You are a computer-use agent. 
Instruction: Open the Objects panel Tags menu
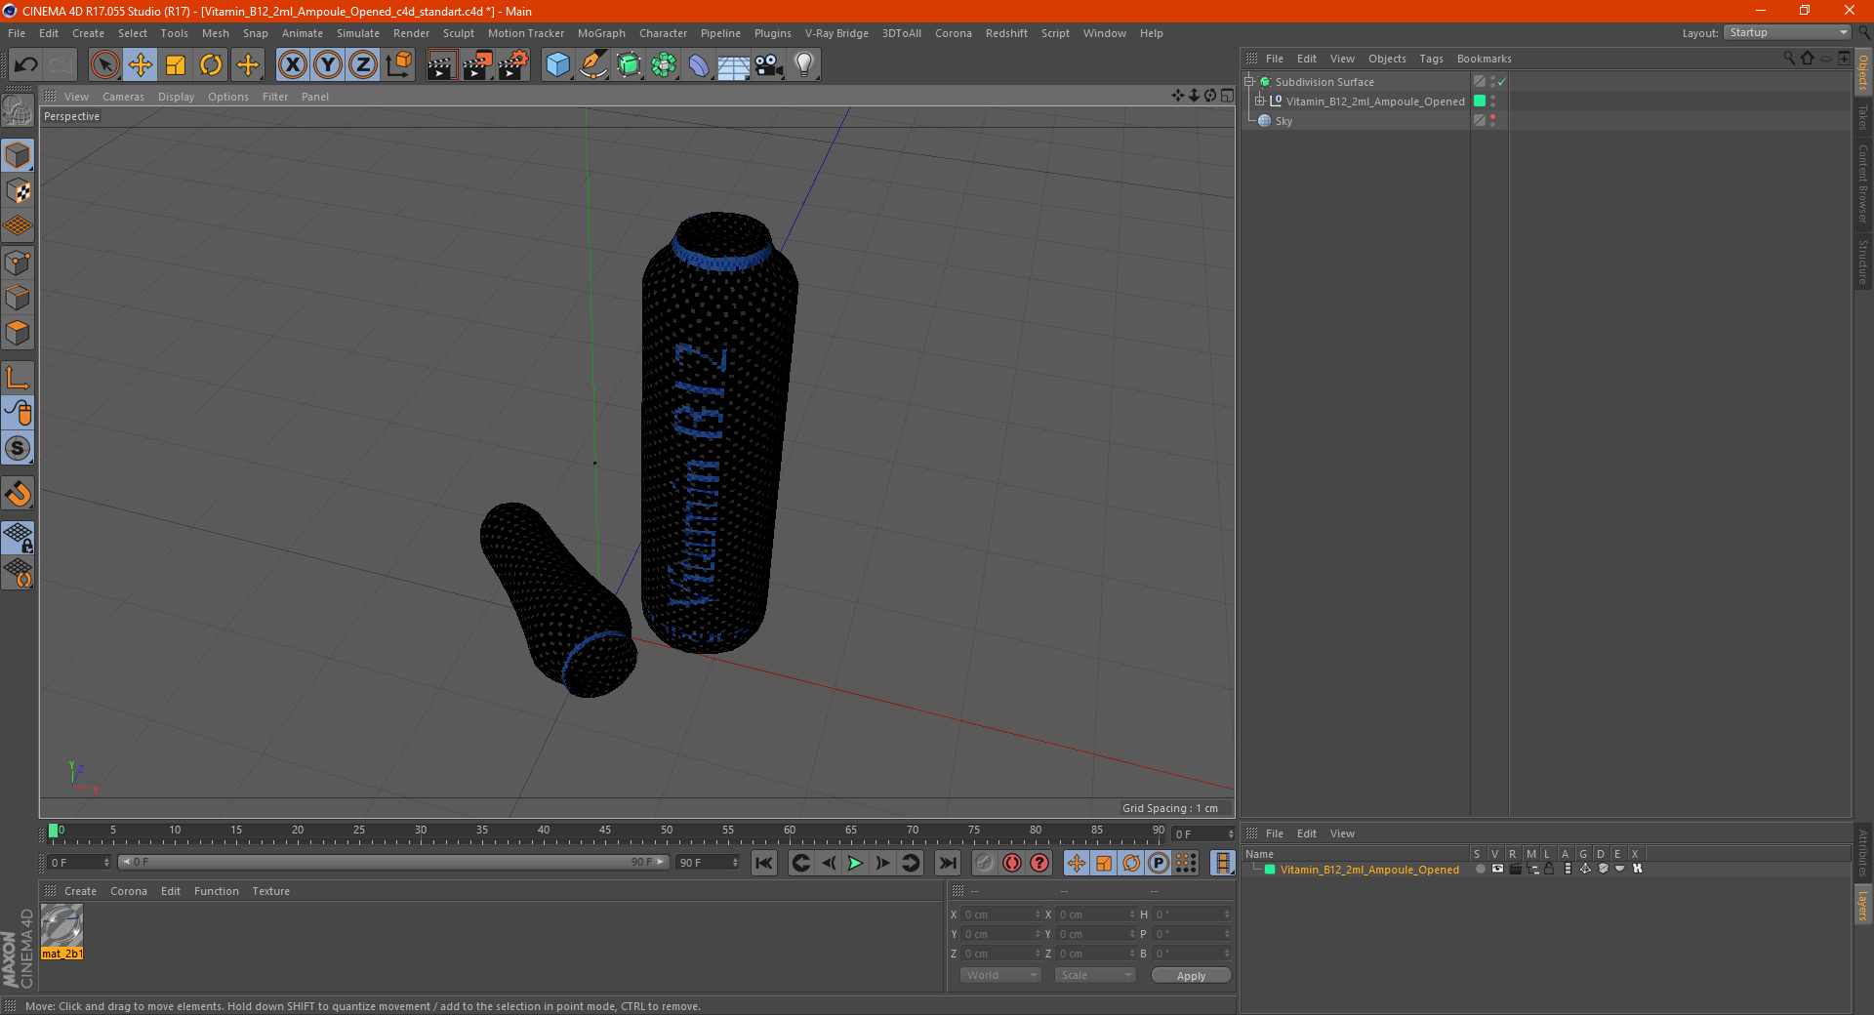tap(1431, 59)
